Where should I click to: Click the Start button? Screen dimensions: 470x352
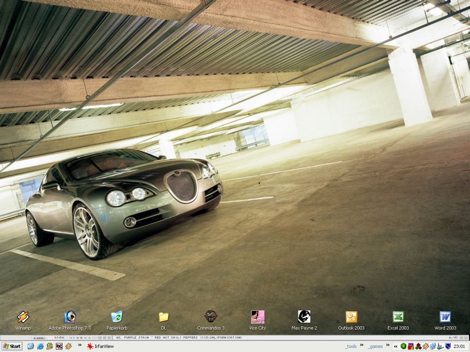pyautogui.click(x=12, y=346)
